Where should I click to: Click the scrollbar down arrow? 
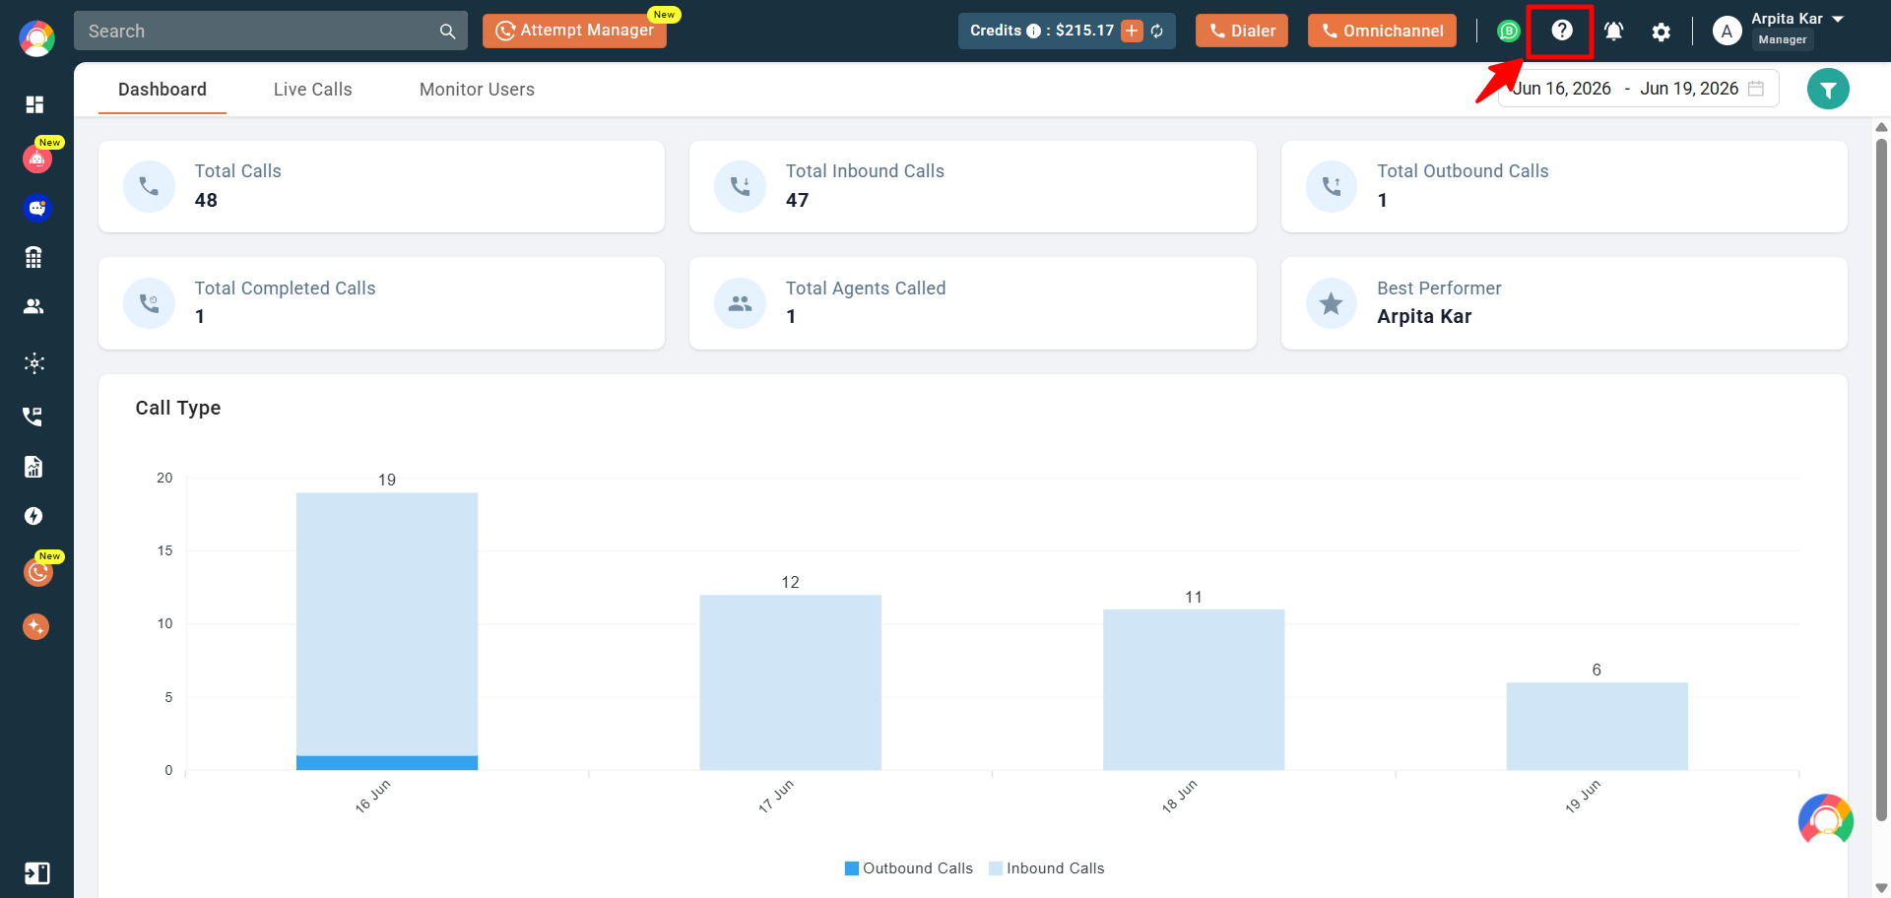click(1881, 888)
